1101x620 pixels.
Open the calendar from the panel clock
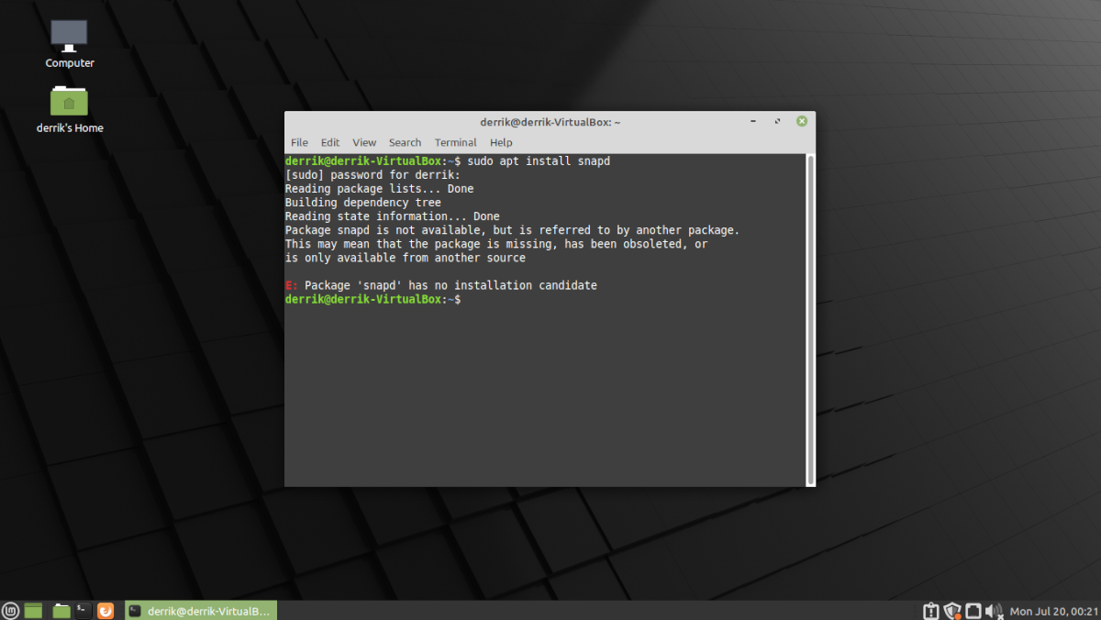point(1052,611)
